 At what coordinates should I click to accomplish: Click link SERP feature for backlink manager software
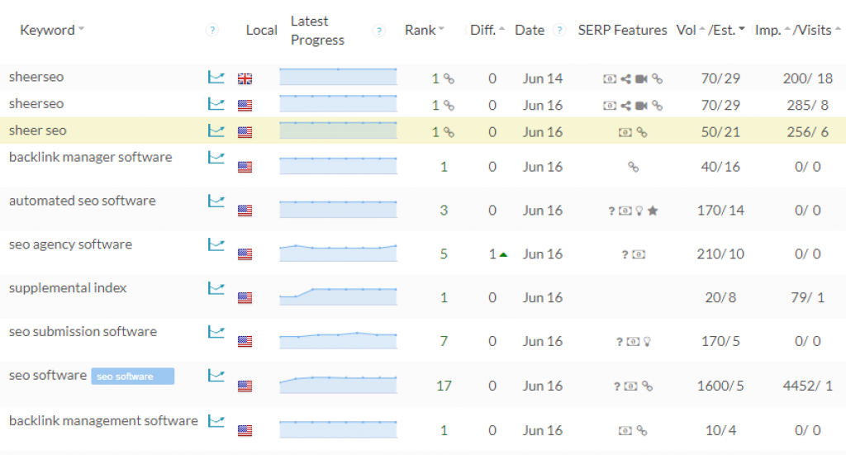point(634,168)
